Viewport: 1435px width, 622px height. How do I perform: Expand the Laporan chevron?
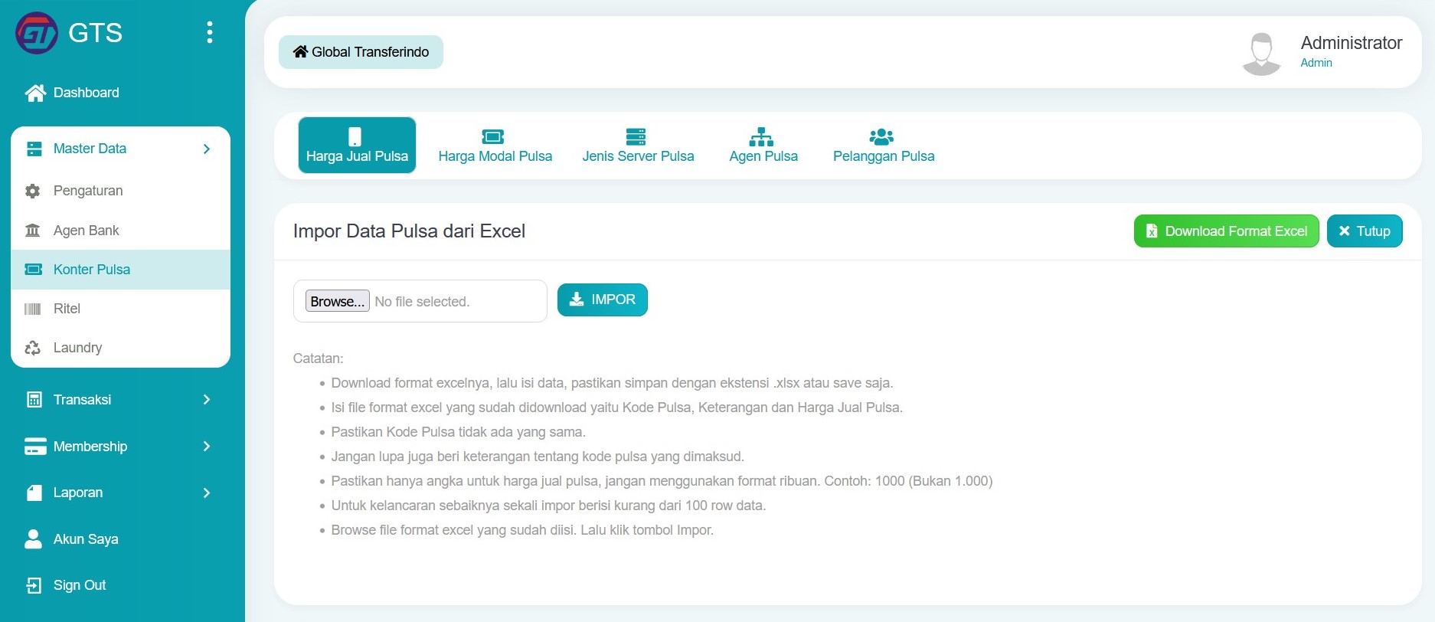point(207,493)
